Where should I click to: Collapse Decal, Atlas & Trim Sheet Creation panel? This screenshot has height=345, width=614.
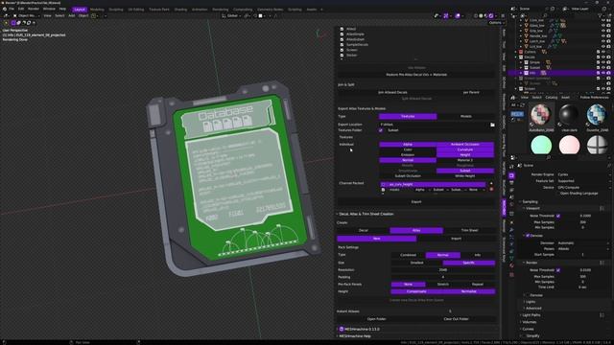pyautogui.click(x=366, y=214)
